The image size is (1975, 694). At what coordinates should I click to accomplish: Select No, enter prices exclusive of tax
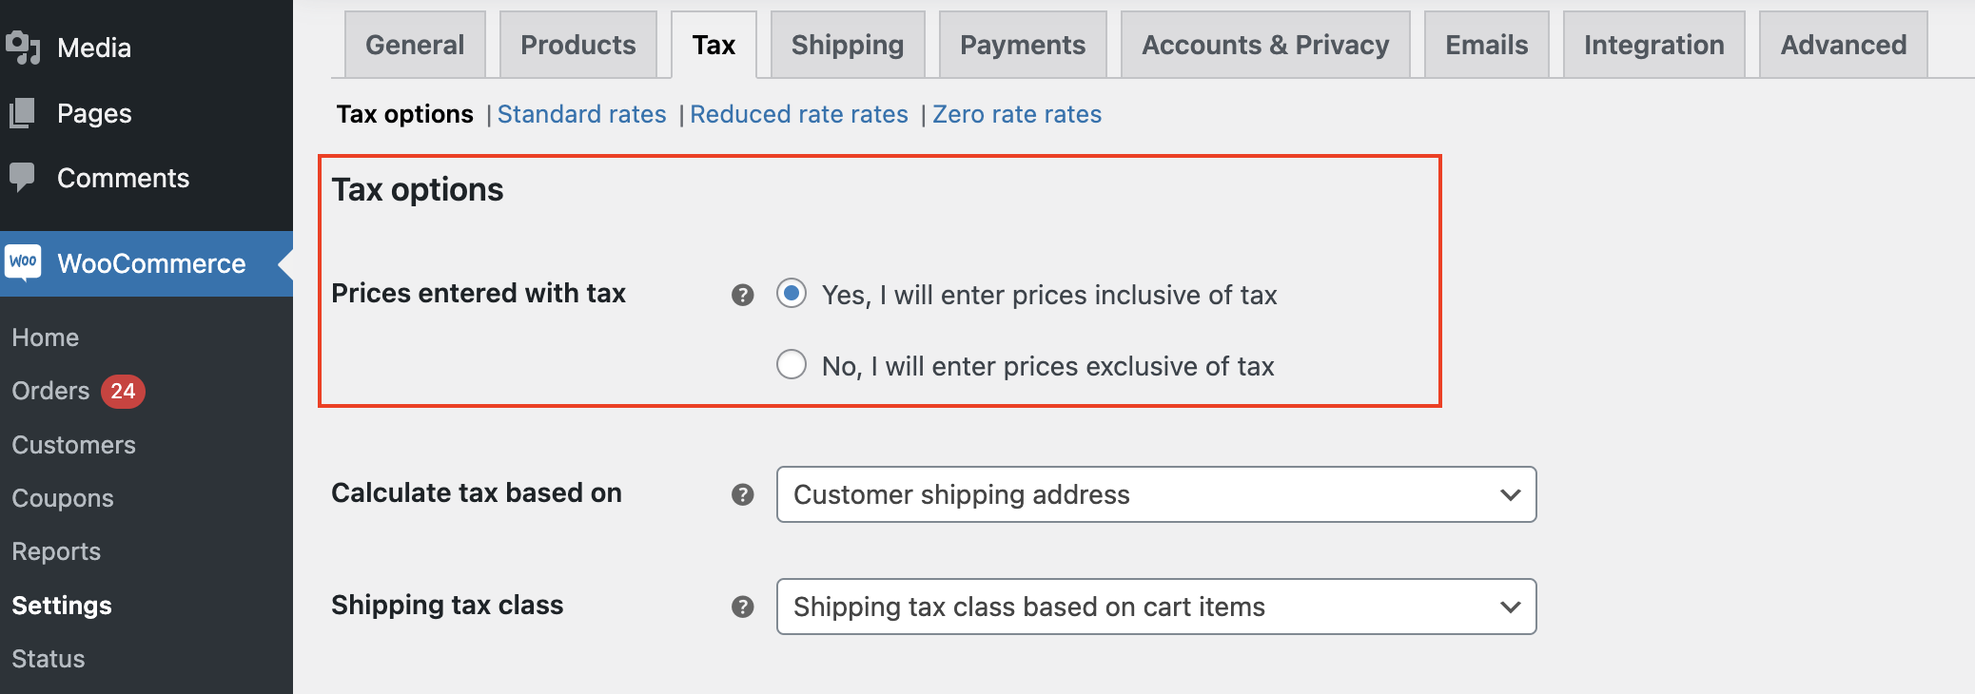[x=792, y=365]
